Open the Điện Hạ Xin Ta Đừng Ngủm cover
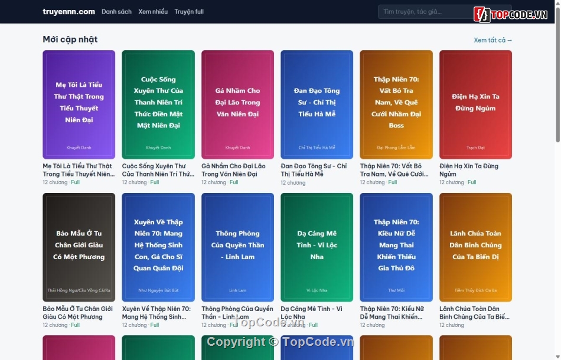 (475, 104)
